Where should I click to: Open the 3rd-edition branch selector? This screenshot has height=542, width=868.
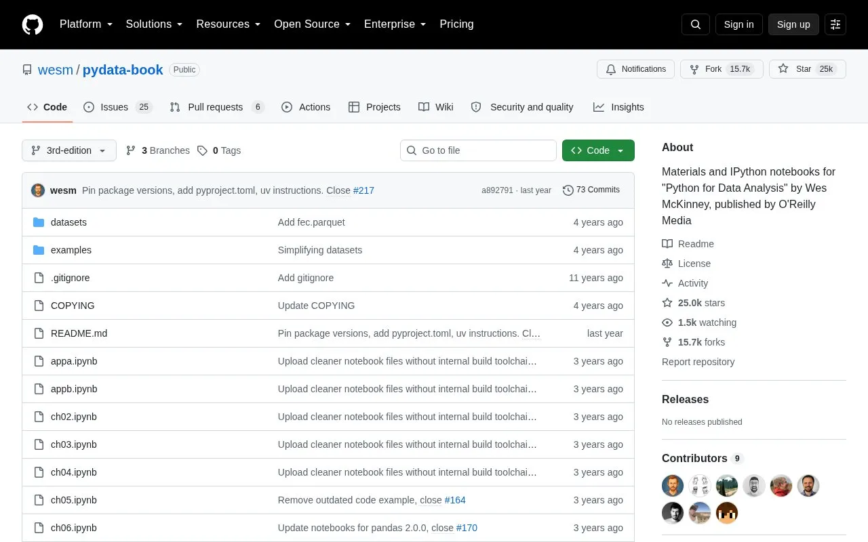point(69,150)
